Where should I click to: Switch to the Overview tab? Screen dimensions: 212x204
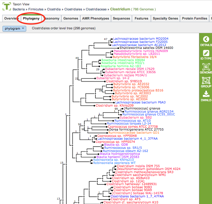(x=11, y=18)
